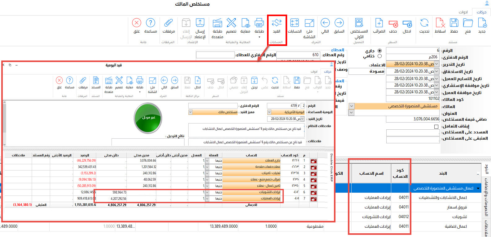Open the تاريخ التحرير date dropdown

[436, 64]
